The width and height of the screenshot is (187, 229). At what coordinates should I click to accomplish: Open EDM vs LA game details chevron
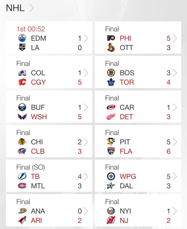pos(86,38)
